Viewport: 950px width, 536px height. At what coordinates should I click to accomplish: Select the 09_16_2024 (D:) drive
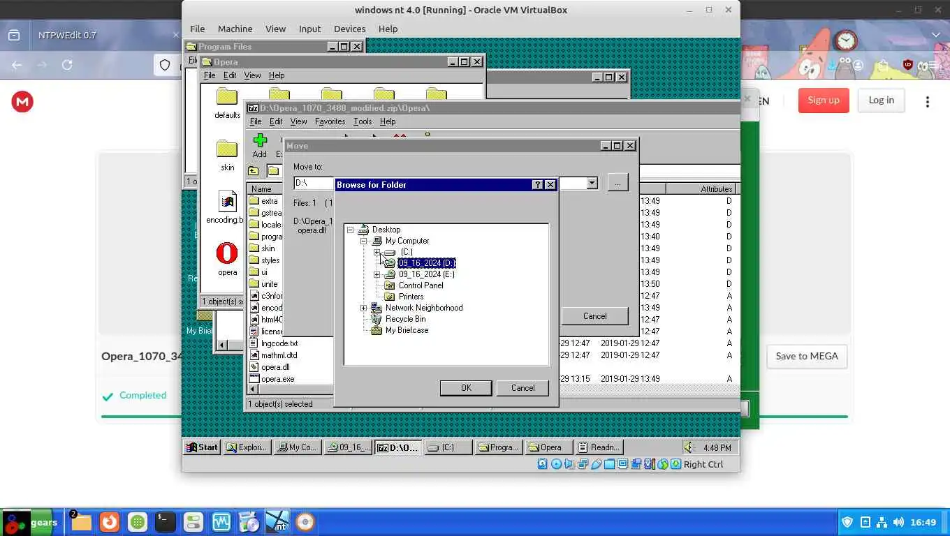point(427,263)
